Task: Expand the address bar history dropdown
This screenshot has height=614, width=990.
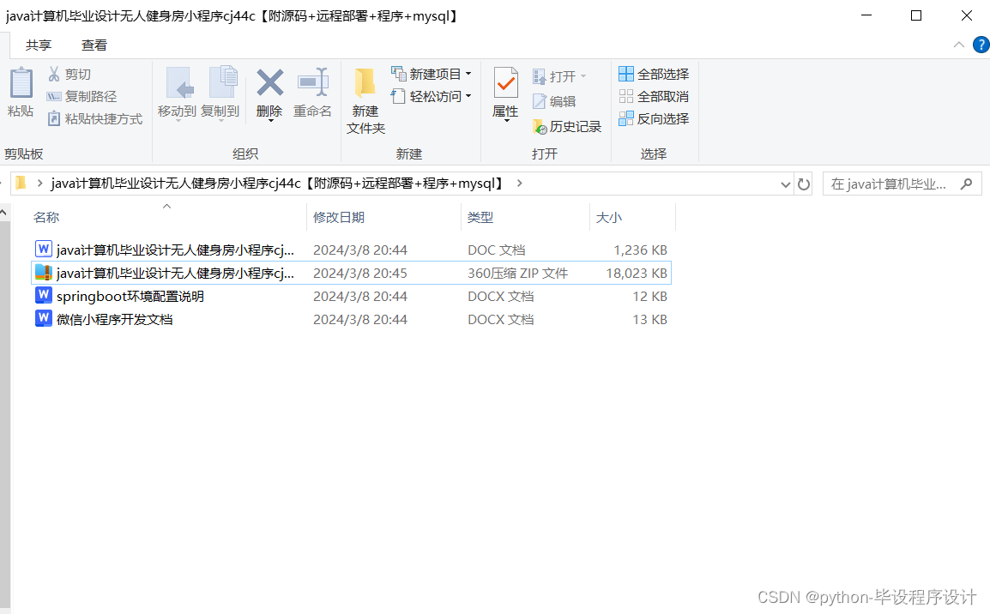Action: (x=785, y=184)
